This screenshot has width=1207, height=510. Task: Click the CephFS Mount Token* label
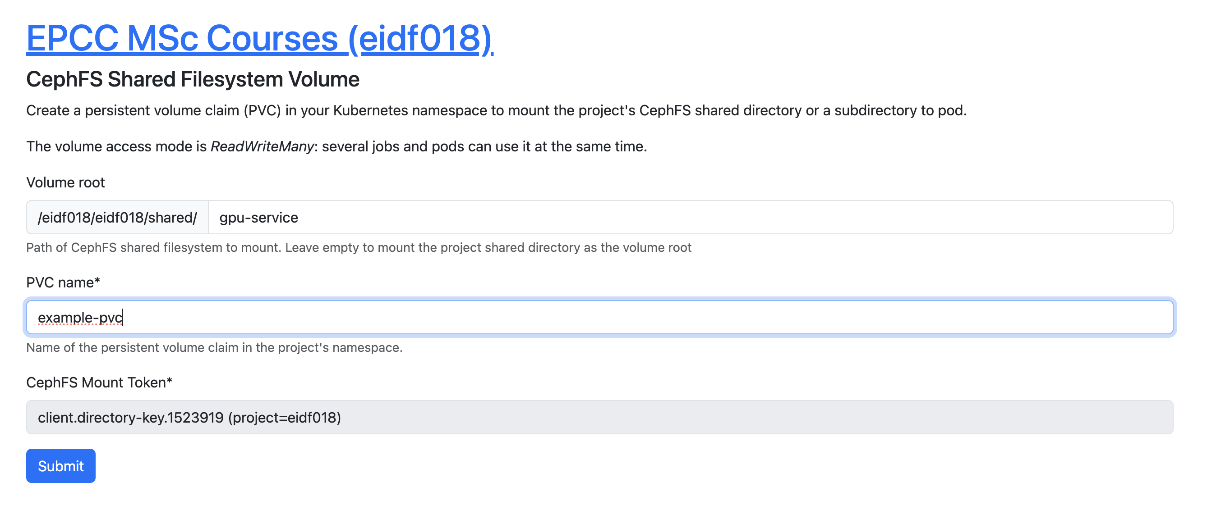(99, 383)
